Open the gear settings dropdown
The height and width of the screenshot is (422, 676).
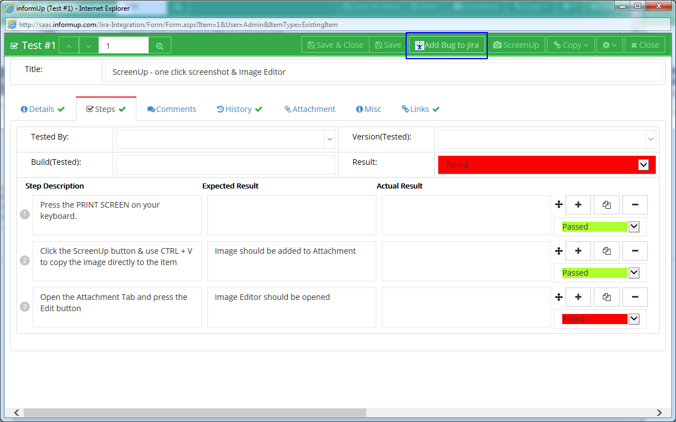point(610,45)
